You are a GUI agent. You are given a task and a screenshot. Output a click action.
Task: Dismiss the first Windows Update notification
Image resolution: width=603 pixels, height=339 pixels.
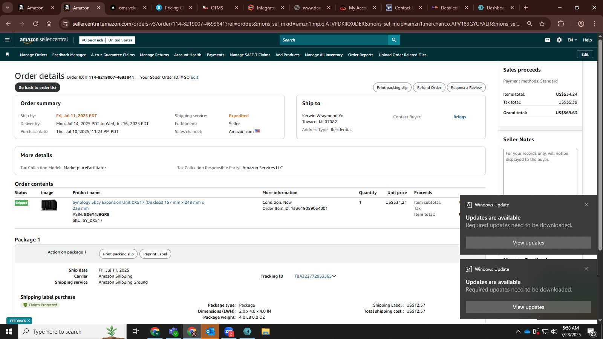click(586, 205)
